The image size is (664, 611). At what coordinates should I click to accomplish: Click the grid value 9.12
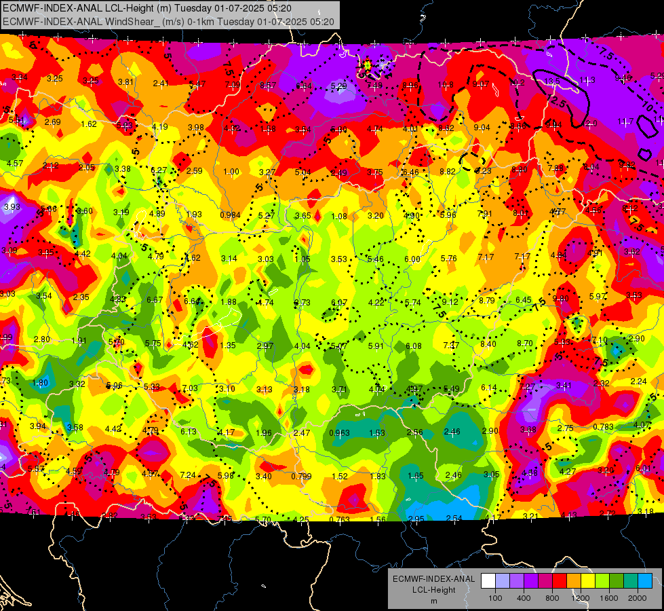pos(450,302)
